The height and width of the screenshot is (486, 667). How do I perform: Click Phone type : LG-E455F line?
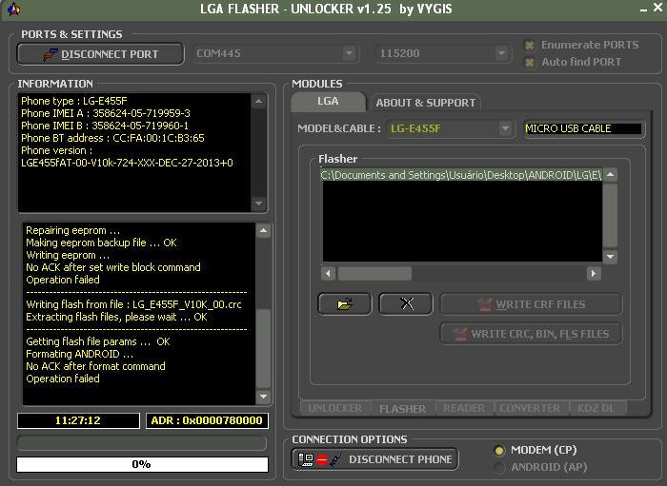(x=74, y=101)
